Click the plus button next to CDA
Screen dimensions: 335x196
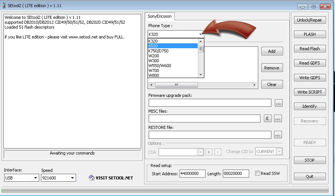209,152
